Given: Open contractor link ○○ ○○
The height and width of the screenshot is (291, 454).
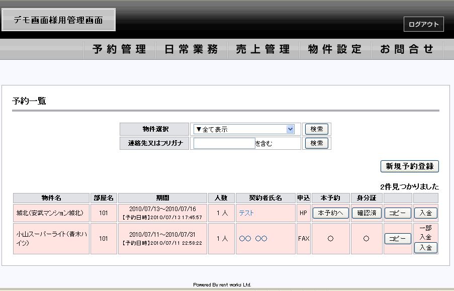Looking at the screenshot, I should [253, 239].
